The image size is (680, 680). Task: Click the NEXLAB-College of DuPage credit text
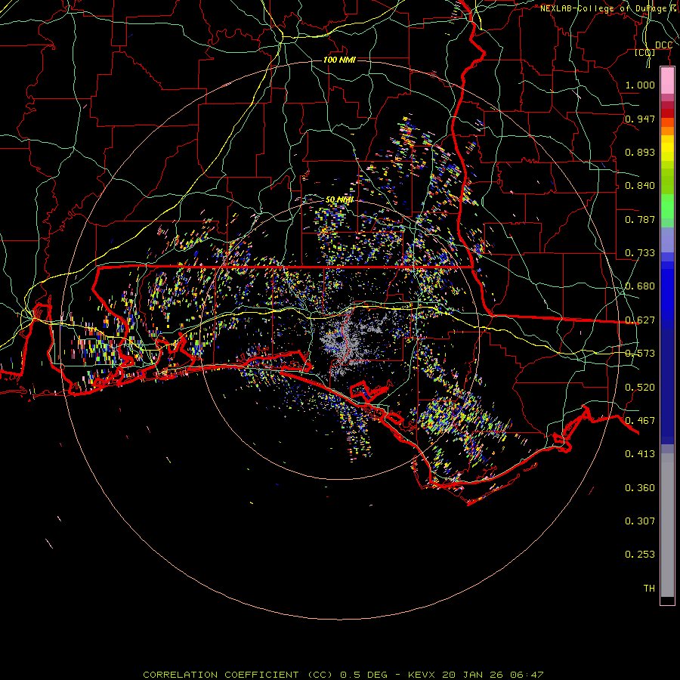608,8
